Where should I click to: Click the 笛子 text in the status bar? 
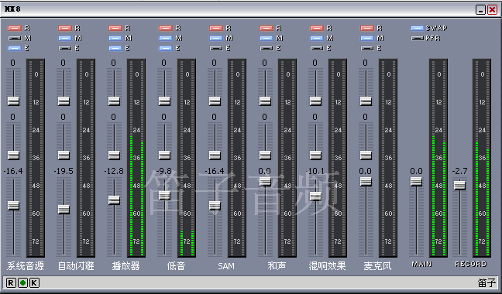(x=487, y=283)
